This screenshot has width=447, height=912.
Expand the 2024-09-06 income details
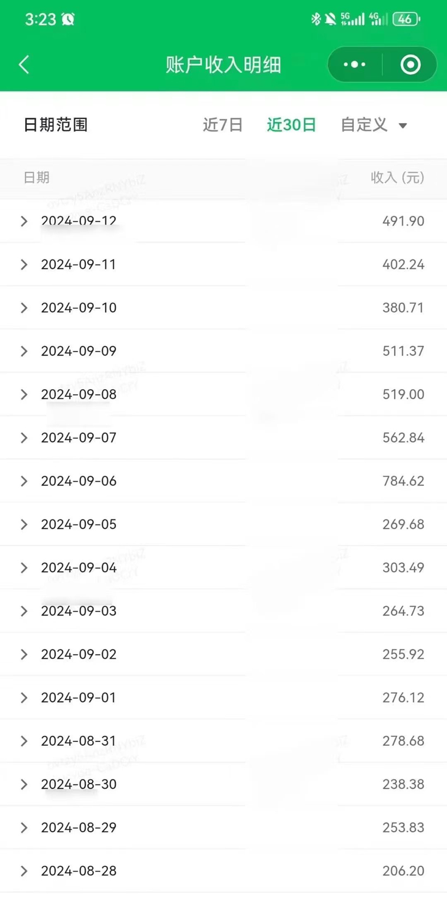pos(24,481)
